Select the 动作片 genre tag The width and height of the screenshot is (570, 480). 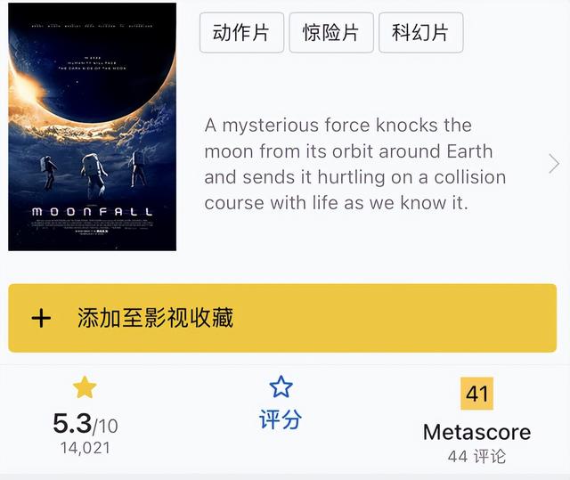(x=241, y=33)
